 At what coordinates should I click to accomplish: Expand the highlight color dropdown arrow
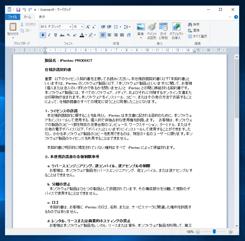(x=95, y=35)
